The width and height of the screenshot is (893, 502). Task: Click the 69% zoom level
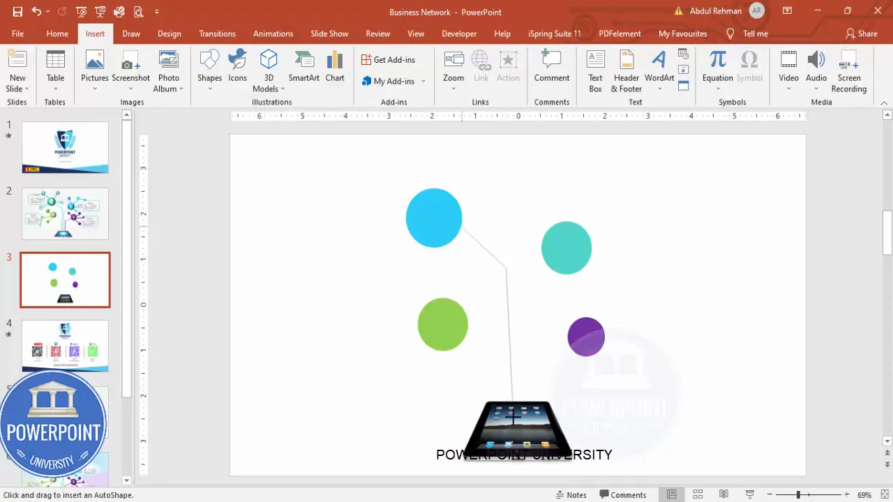(864, 495)
